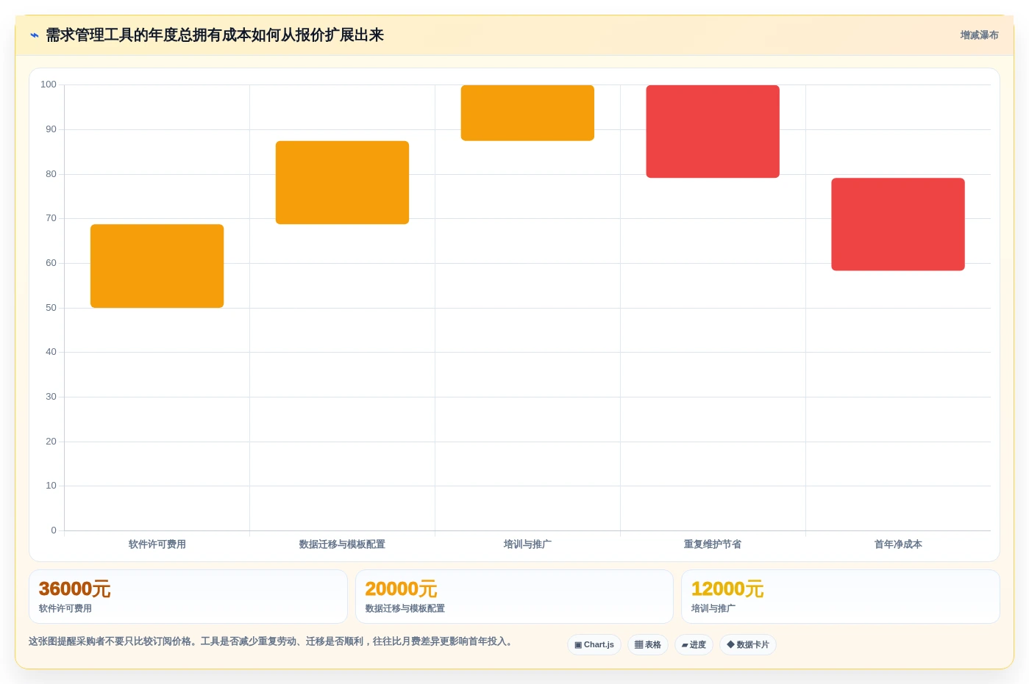Click x-axis label 培训与推广
This screenshot has width=1029, height=684.
coord(527,544)
